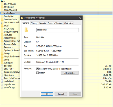This screenshot has width=113, height=107.
Task: Click the $SysReset folder icon
Action: (x=2, y=7)
